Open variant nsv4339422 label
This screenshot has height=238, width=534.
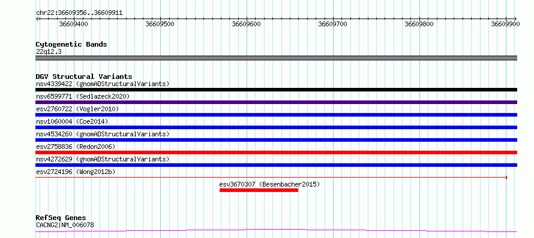[103, 84]
